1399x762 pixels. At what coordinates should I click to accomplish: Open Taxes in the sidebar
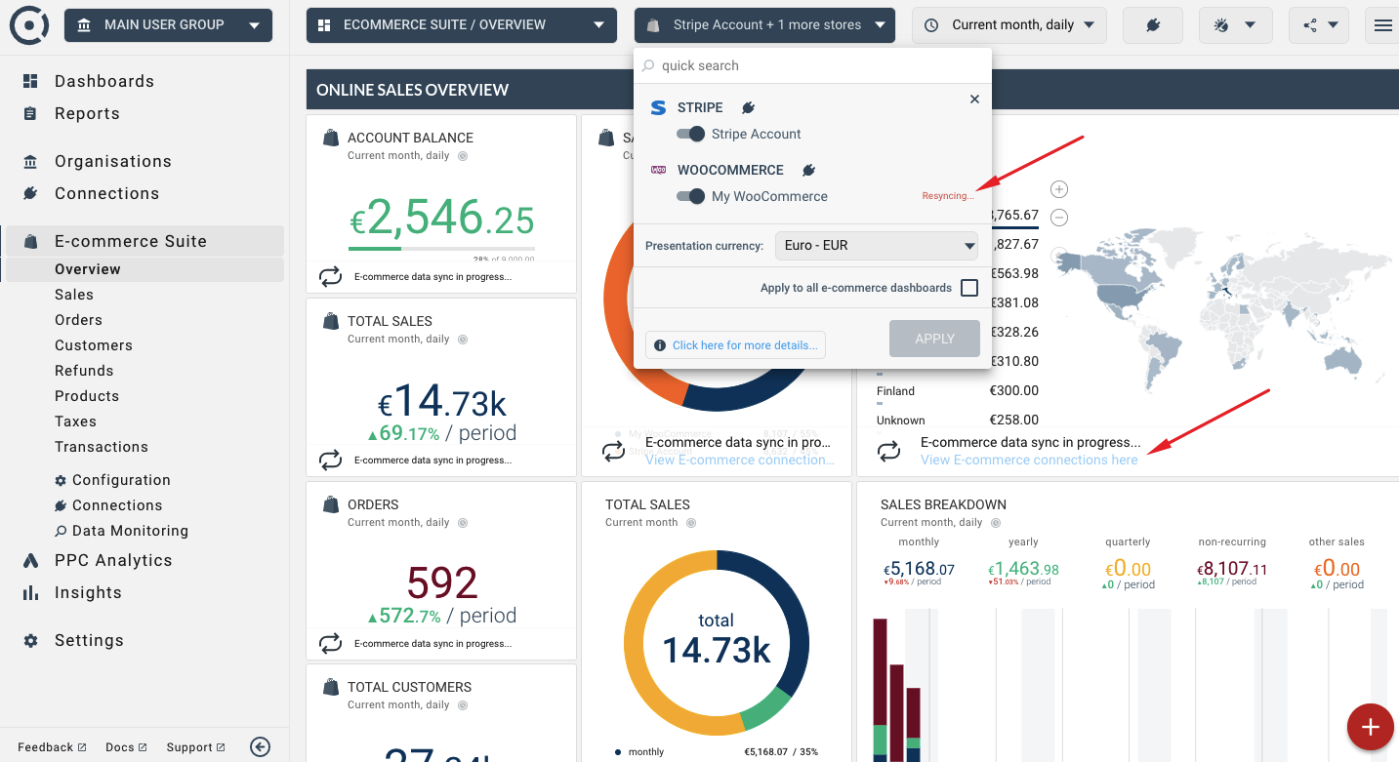75,421
